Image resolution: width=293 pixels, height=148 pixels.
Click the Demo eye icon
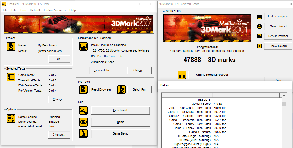pos(83,122)
